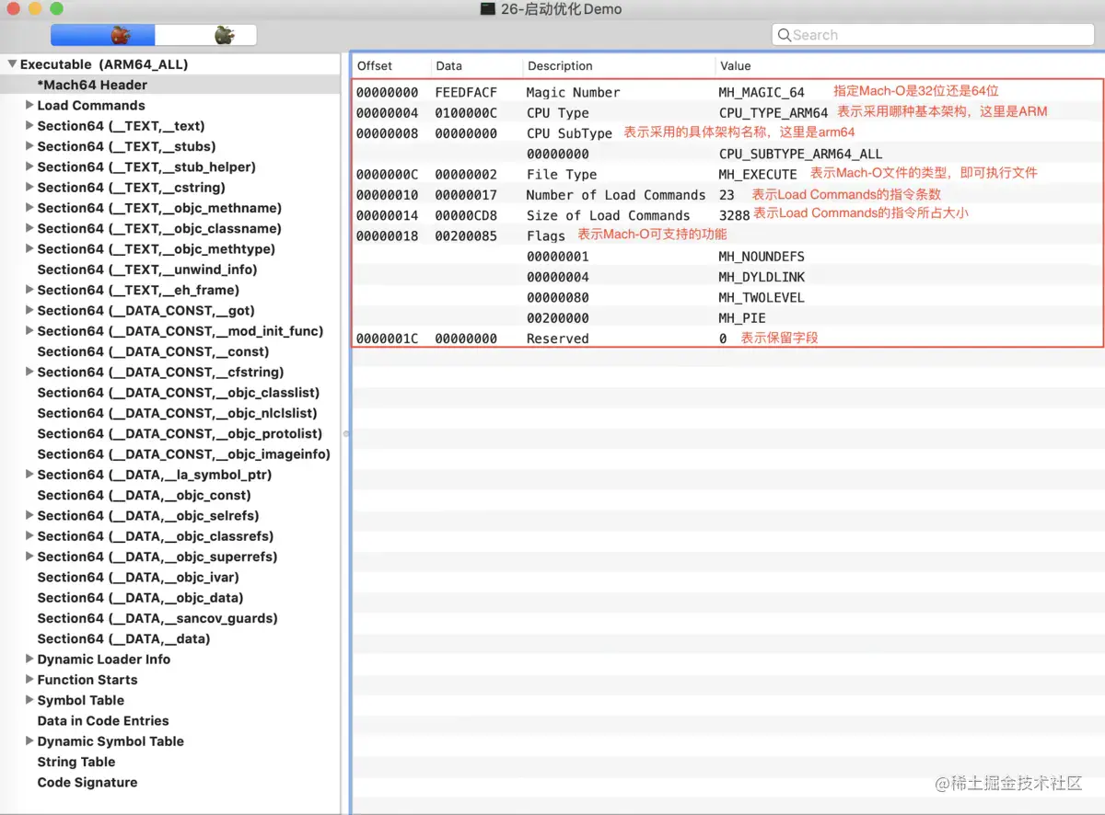Click the magnifier icon in the search box
1105x815 pixels.
[x=785, y=35]
